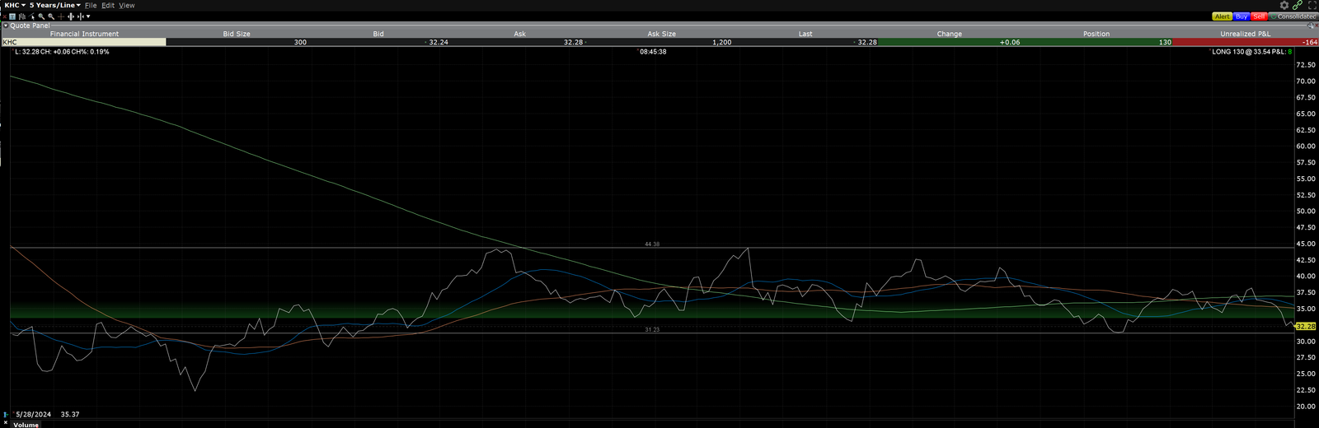
Task: Open chart settings gear icon
Action: 1284,5
